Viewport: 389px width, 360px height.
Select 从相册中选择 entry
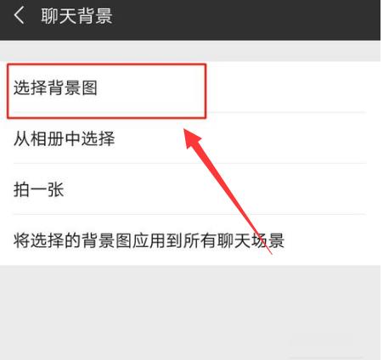[190, 138]
